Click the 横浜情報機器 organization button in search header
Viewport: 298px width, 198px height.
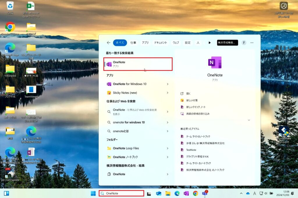(228, 43)
